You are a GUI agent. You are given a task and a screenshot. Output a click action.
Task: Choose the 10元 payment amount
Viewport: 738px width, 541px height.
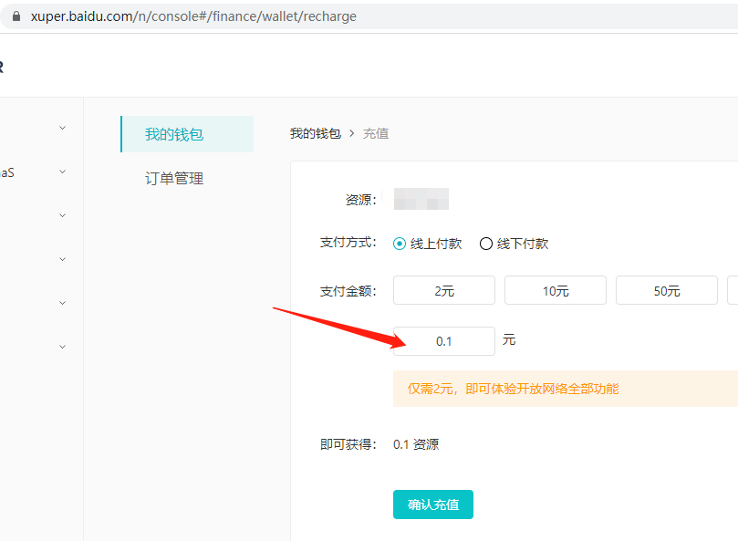(x=556, y=290)
